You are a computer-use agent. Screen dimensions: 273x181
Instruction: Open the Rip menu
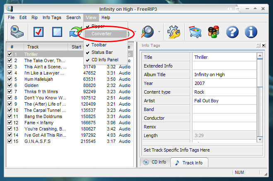(34, 17)
